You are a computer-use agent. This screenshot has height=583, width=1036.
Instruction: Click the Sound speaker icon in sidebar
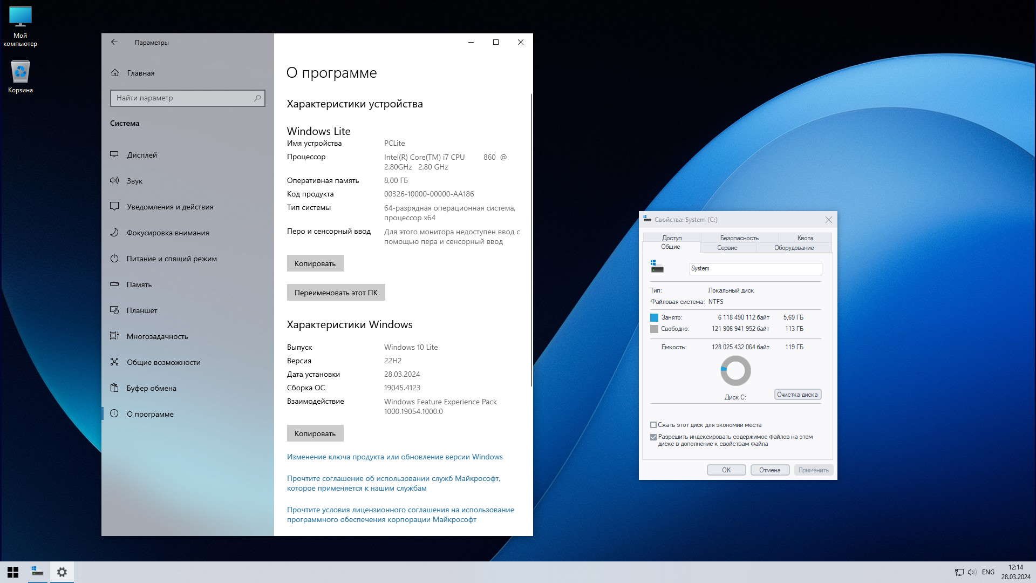114,181
